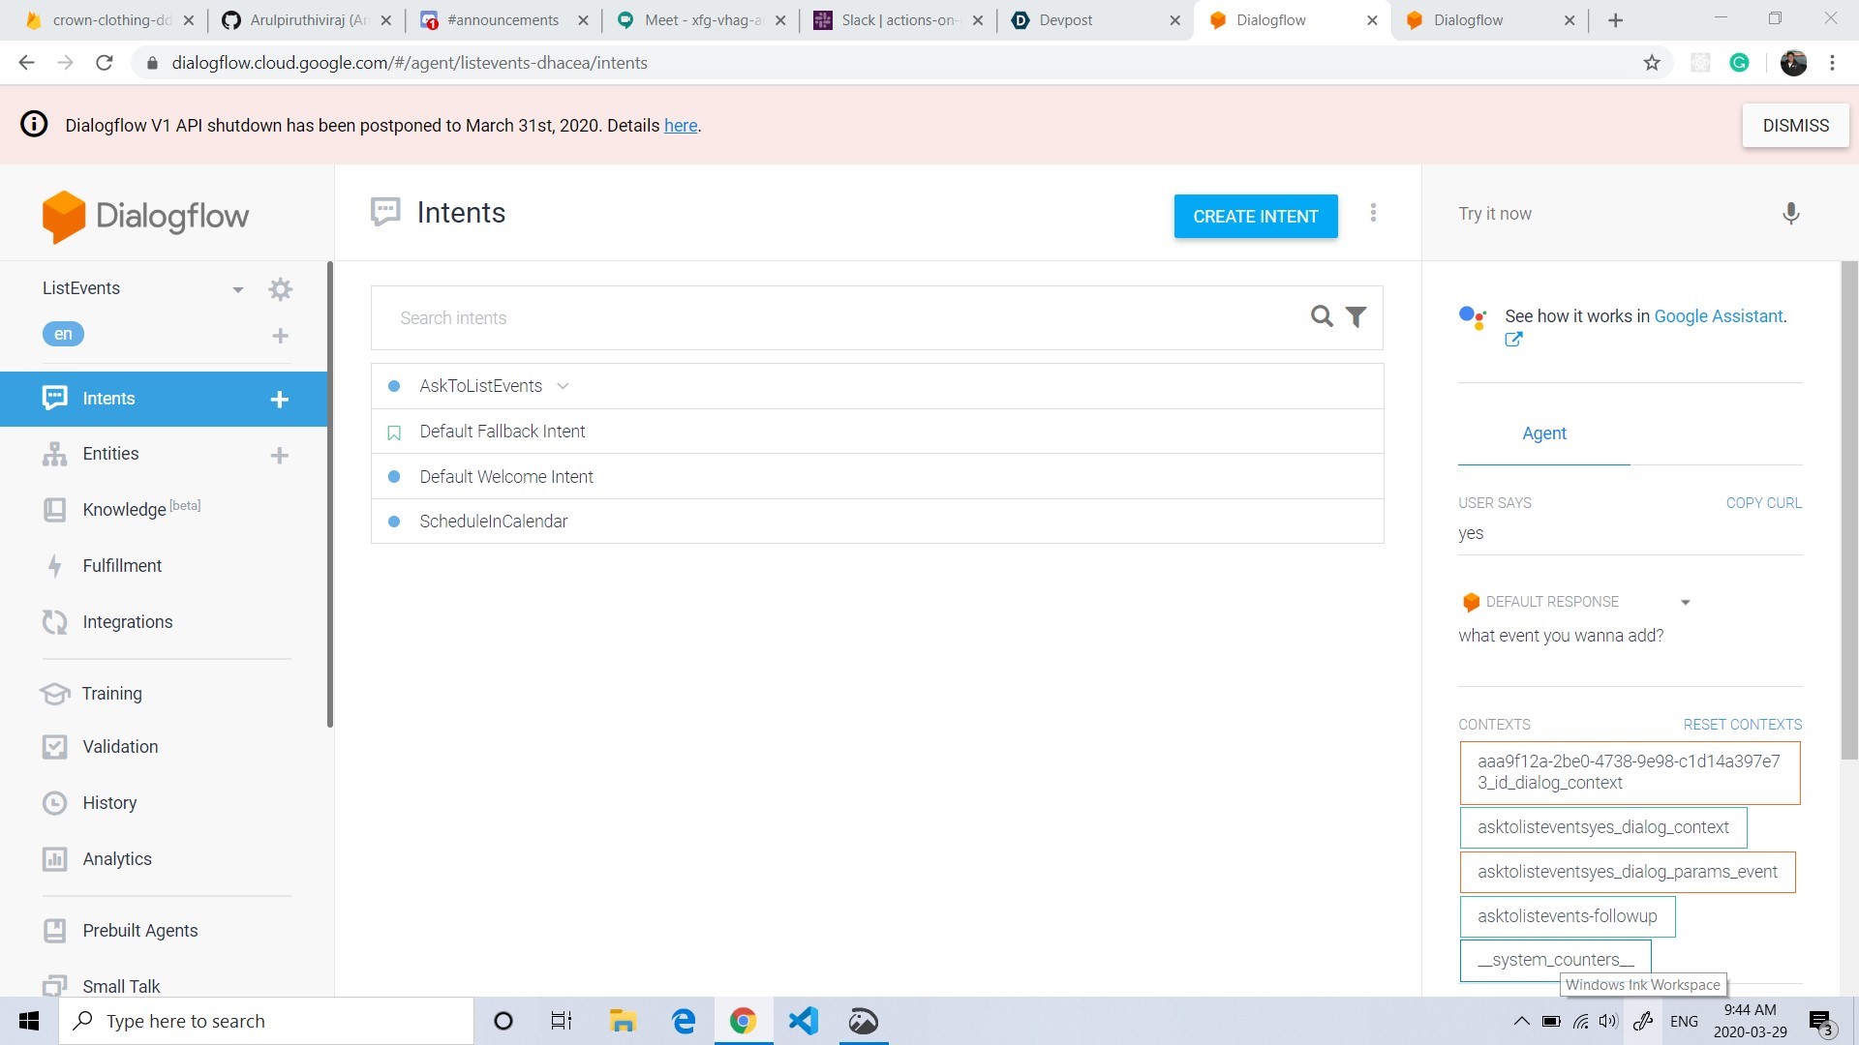This screenshot has height=1045, width=1859.
Task: Click the Create Intent button
Action: click(1255, 217)
